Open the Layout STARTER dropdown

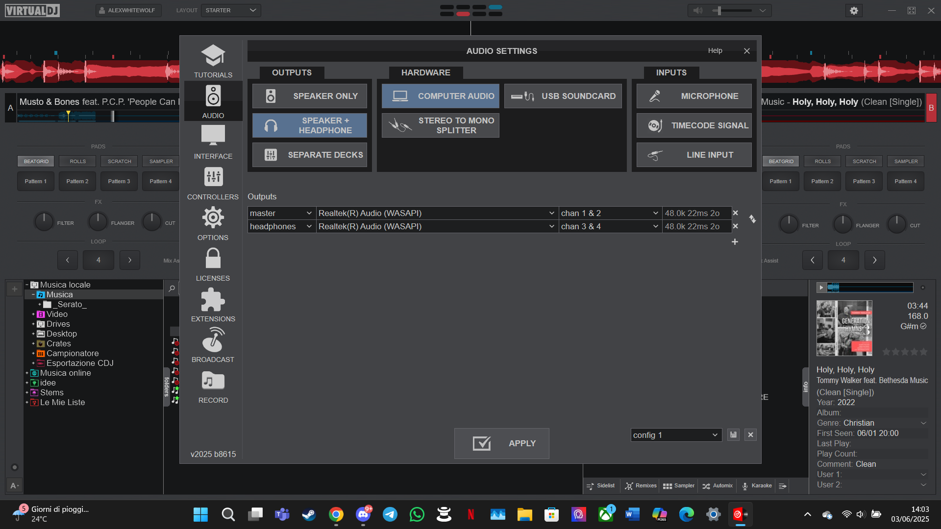[x=231, y=10]
